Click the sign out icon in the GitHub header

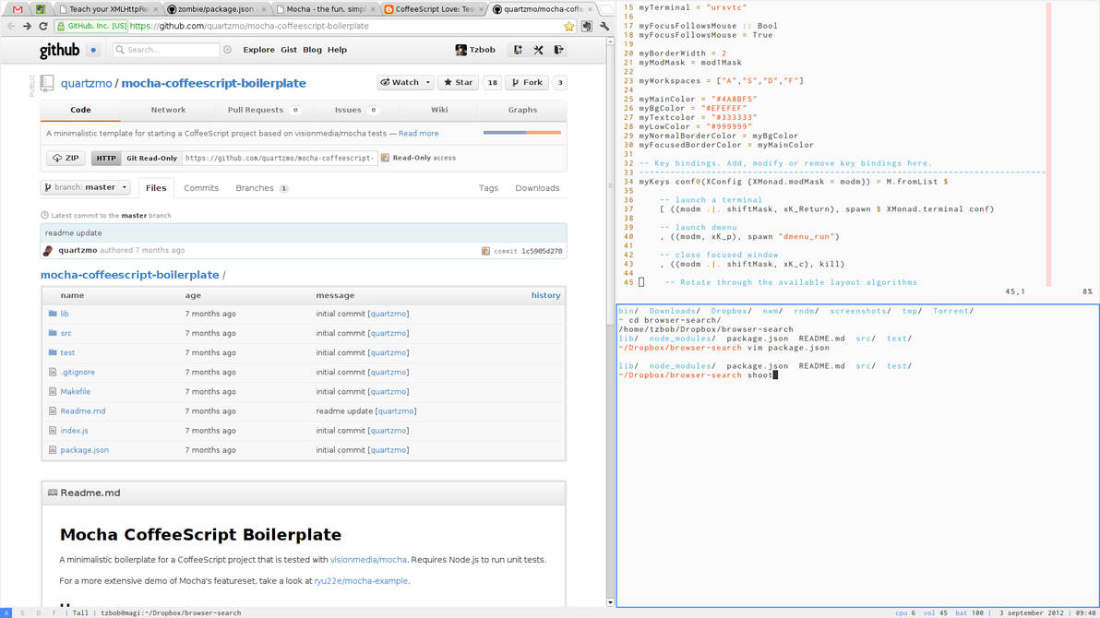tap(558, 50)
